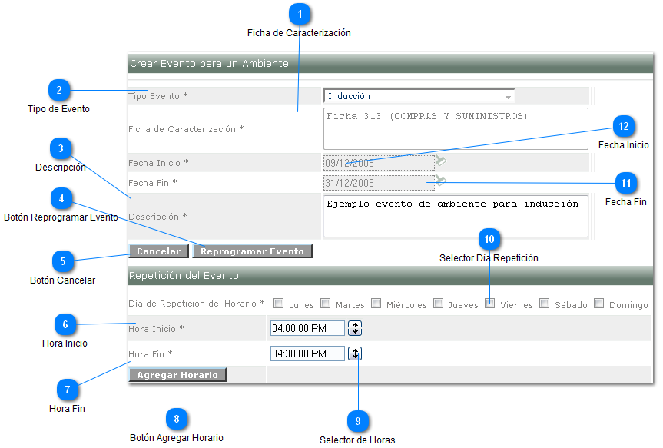Open the Fecha Fin calendar picker icon
The width and height of the screenshot is (663, 448).
click(441, 181)
